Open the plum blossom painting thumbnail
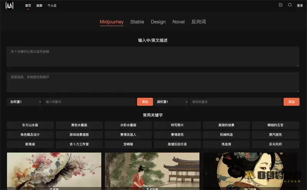The image size is (307, 190). (54, 170)
